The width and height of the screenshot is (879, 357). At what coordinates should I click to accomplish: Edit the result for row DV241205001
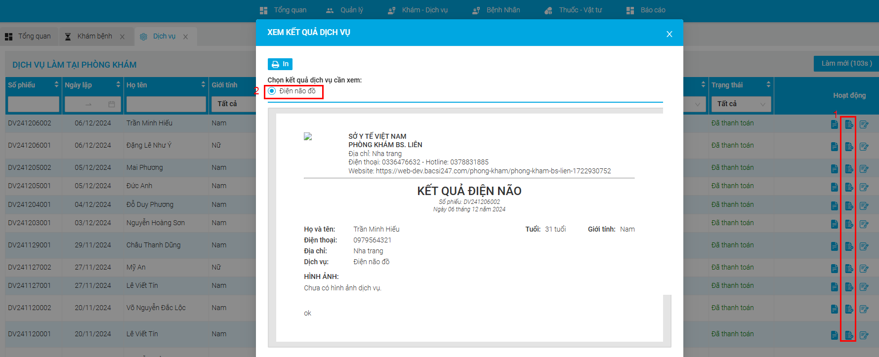[x=864, y=187]
